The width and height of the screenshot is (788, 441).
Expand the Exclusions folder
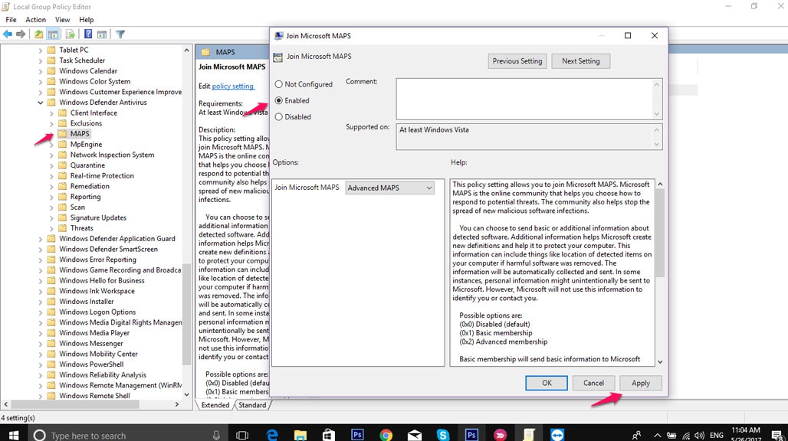pos(51,123)
